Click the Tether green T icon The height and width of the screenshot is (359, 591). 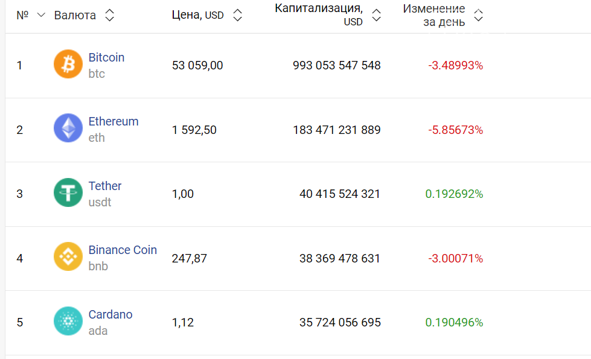[x=68, y=192]
